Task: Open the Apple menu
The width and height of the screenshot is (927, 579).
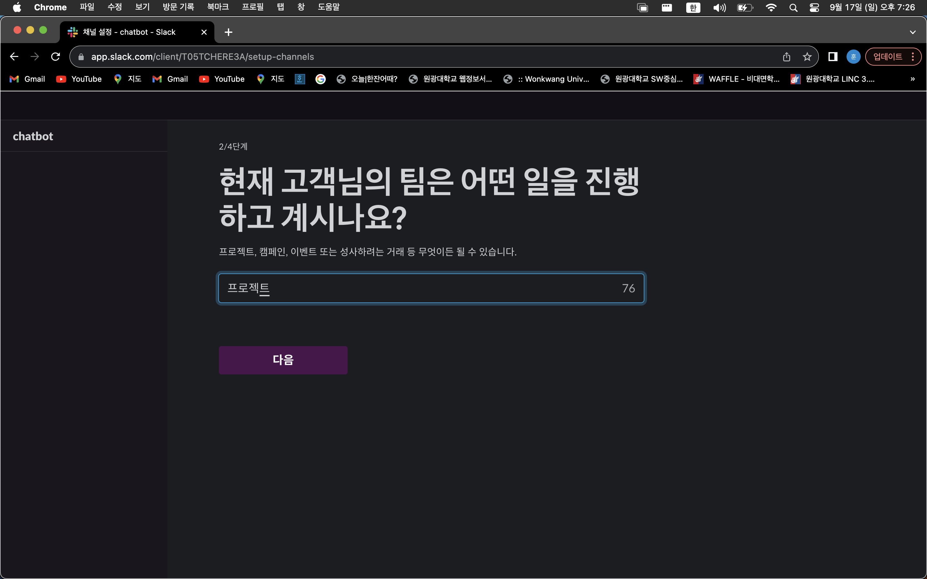Action: coord(17,7)
